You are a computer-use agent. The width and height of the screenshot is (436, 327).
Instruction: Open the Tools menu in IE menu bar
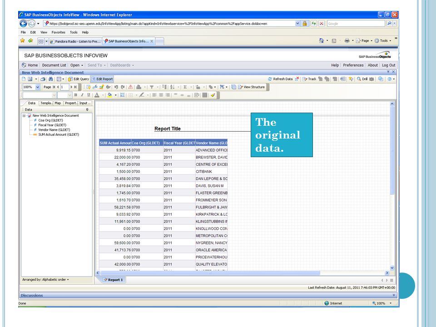[74, 32]
